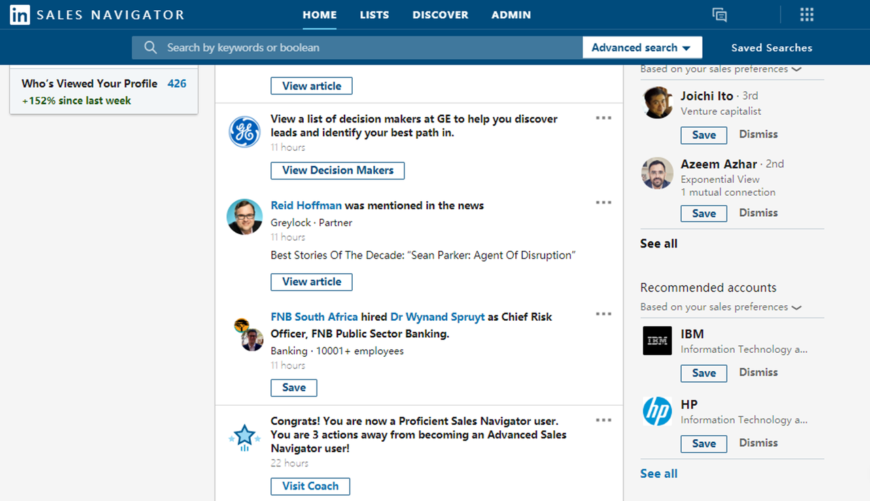Image resolution: width=870 pixels, height=501 pixels.
Task: Open three-dot menu on GE post
Action: point(603,118)
